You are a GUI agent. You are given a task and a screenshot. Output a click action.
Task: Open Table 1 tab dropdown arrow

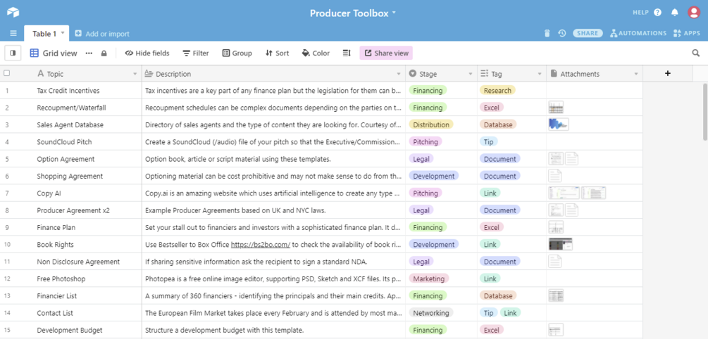tap(63, 33)
